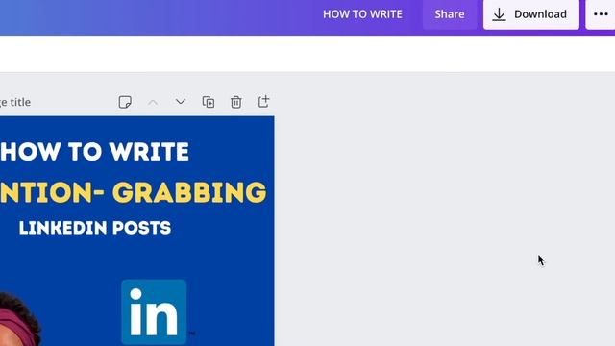Edit the design title HOW TO WRITE
Image resolution: width=615 pixels, height=346 pixels.
coord(362,14)
